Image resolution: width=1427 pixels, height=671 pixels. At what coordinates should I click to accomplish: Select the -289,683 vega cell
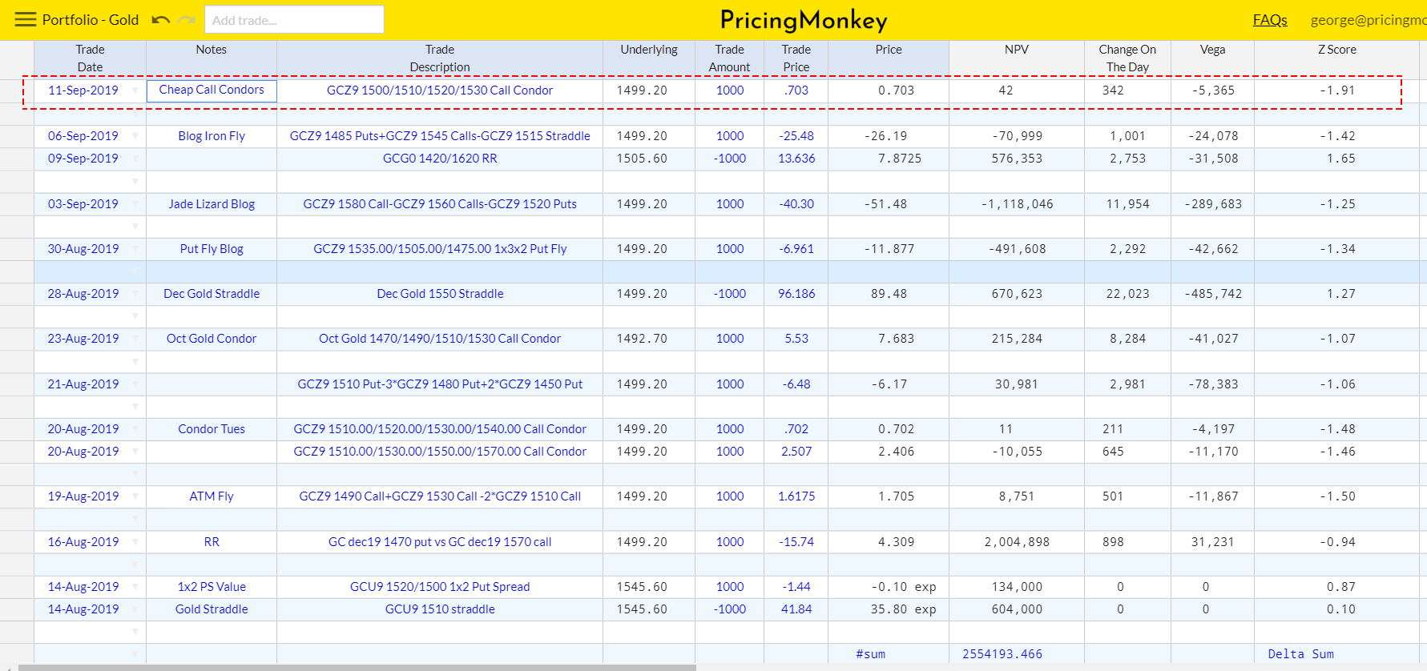point(1212,204)
